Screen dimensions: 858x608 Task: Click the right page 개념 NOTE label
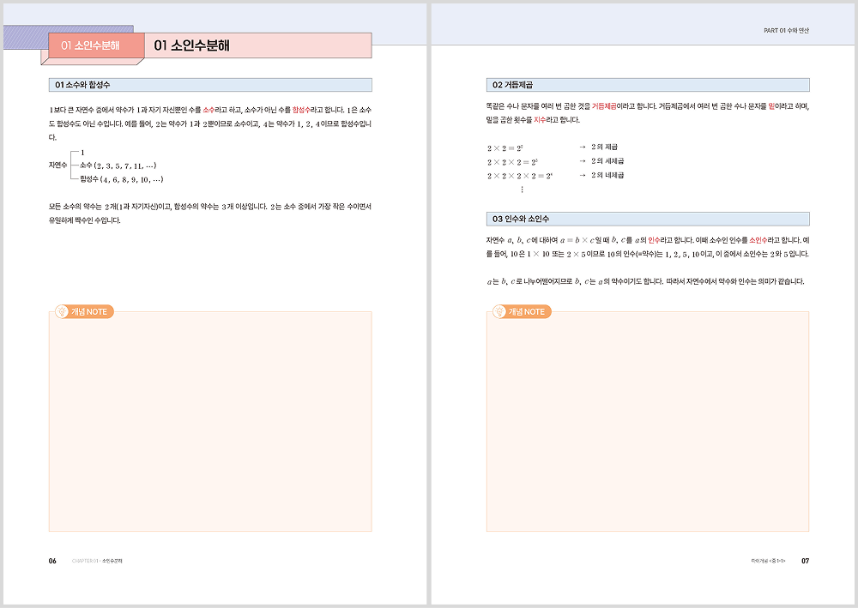[527, 312]
